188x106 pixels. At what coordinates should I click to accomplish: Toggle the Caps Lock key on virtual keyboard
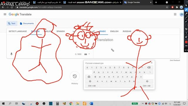pos(89,77)
